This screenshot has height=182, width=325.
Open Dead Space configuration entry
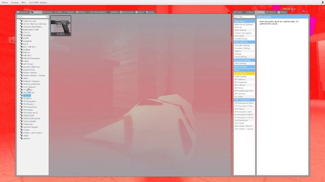tap(244, 109)
